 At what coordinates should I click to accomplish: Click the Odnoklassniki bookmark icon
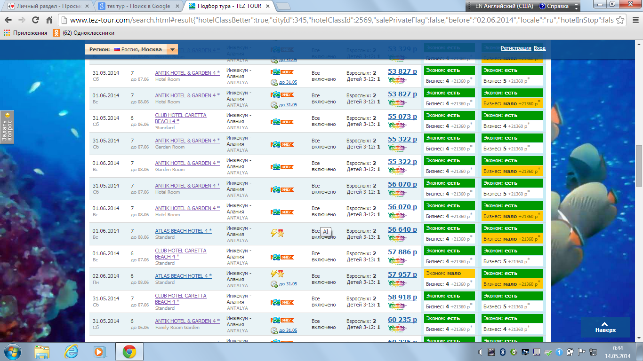pos(56,33)
